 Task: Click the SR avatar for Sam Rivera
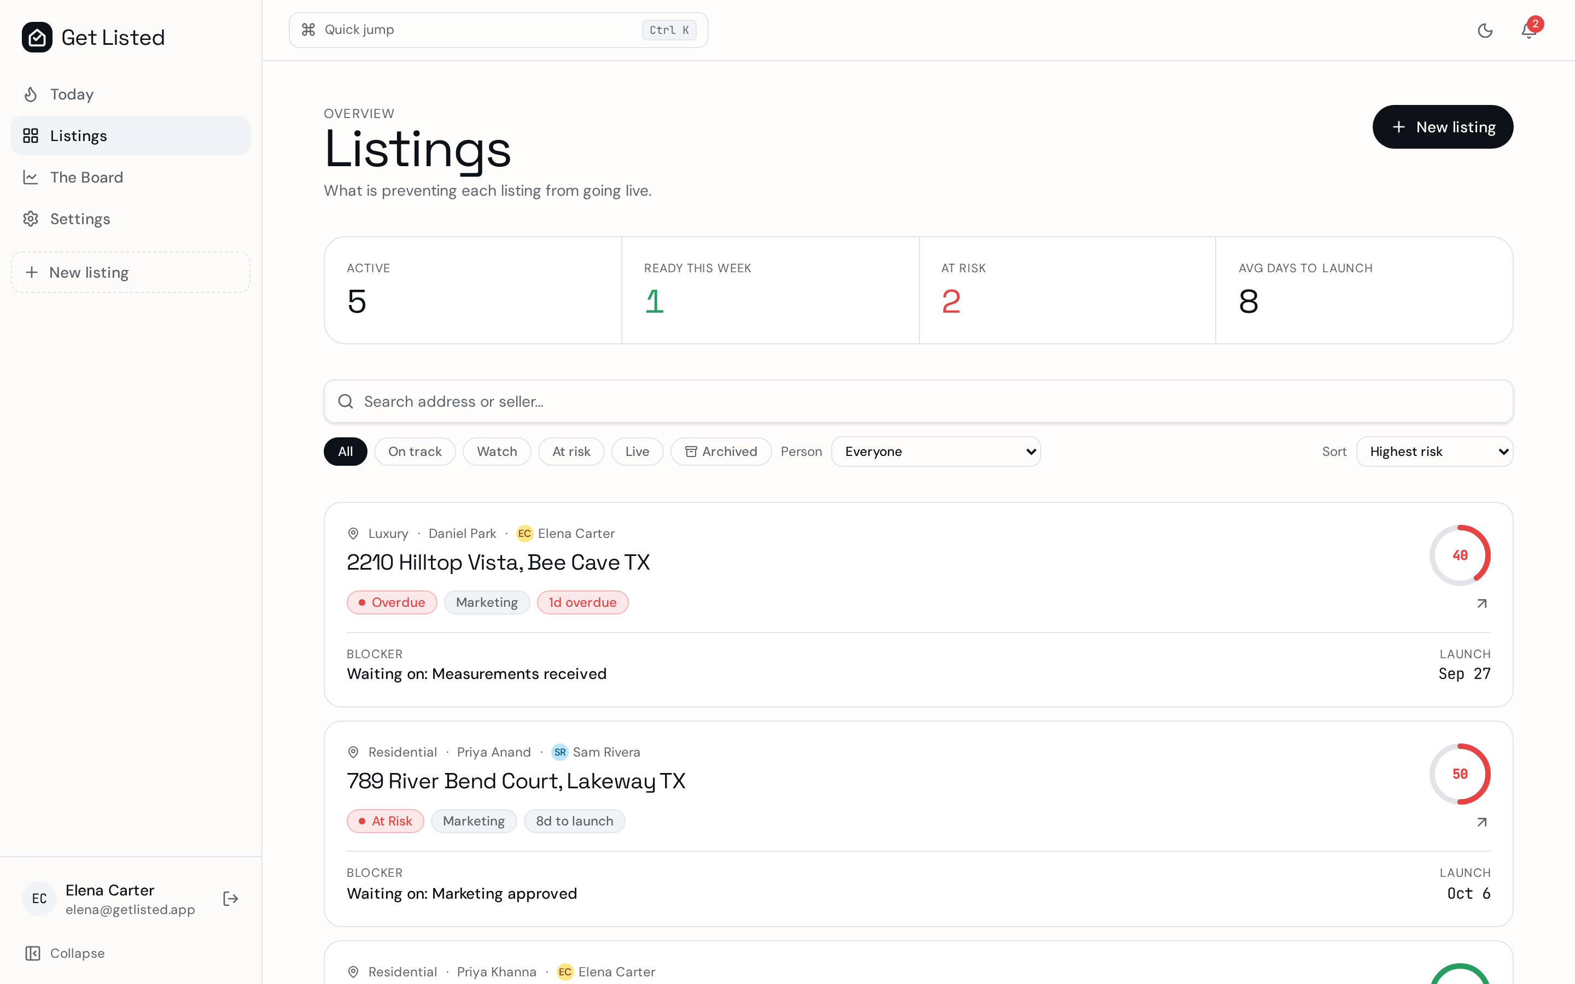click(x=559, y=752)
